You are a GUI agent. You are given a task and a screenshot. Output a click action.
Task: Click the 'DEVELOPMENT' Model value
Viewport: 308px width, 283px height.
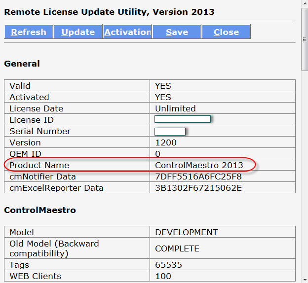[186, 232]
